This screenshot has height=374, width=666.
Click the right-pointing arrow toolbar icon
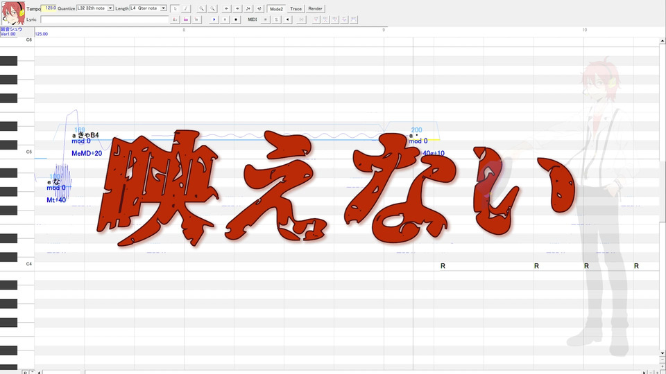click(x=237, y=8)
